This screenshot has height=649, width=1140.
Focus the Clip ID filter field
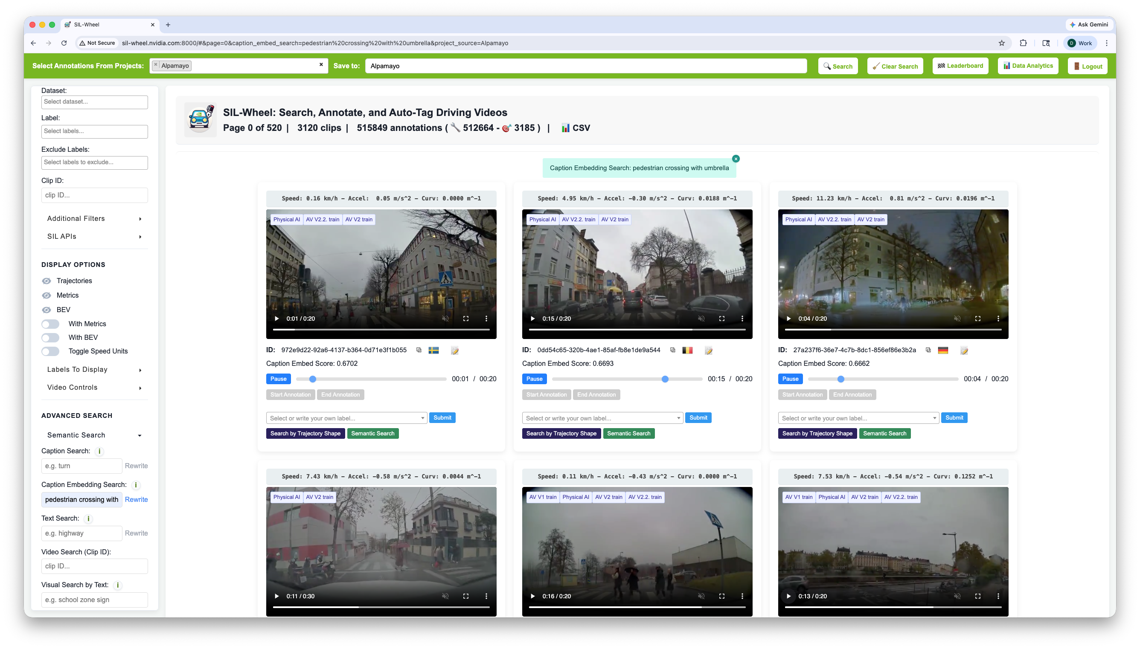(x=95, y=195)
